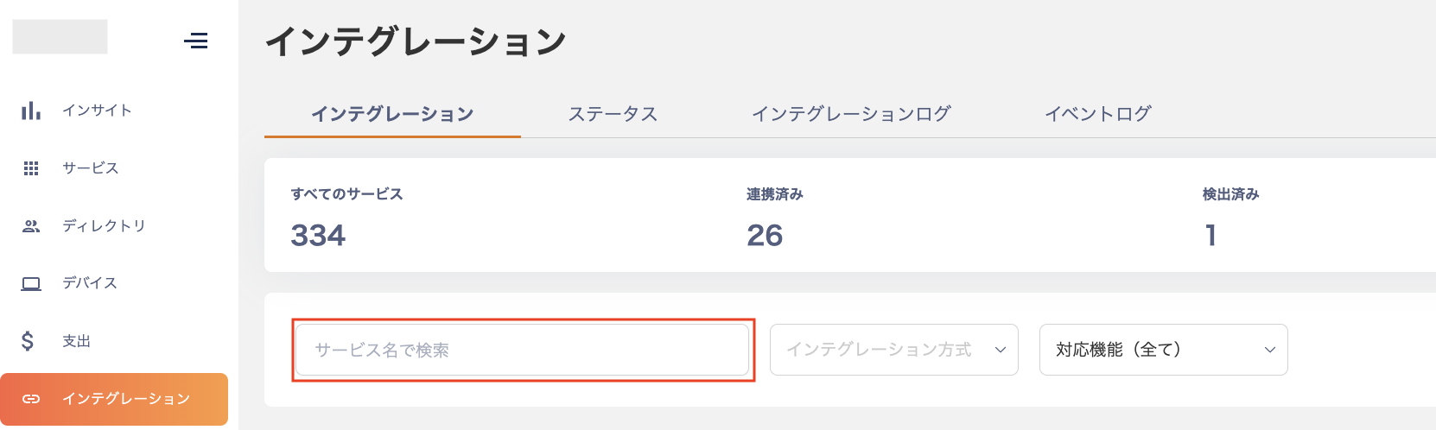
Task: Click the Devices laptop icon
Action: [x=31, y=283]
